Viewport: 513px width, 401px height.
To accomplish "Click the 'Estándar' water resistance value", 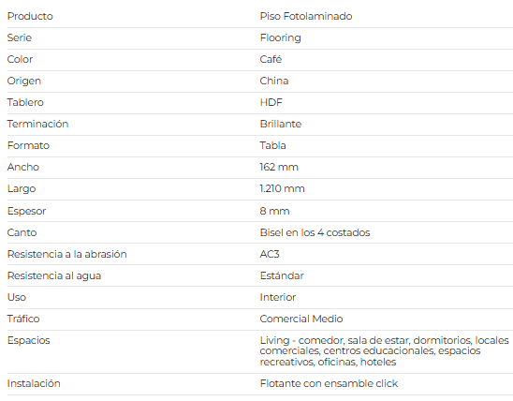I will point(282,275).
